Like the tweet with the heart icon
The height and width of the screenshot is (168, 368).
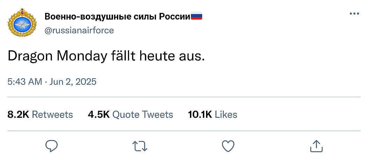click(x=228, y=146)
